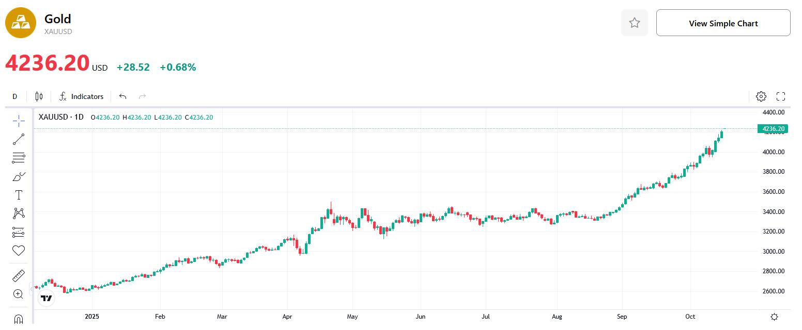
Task: Select the ruler measure tool
Action: tap(19, 276)
